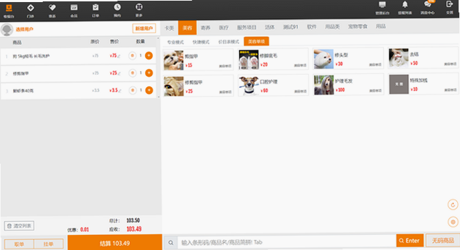Add the 护理毛发 ¥100 product card
The height and width of the screenshot is (250, 460).
[x=348, y=84]
